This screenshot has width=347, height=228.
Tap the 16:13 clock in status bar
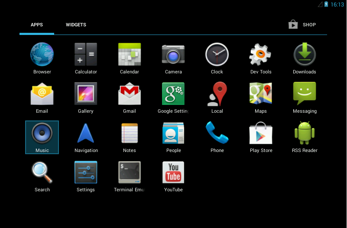[x=337, y=4]
